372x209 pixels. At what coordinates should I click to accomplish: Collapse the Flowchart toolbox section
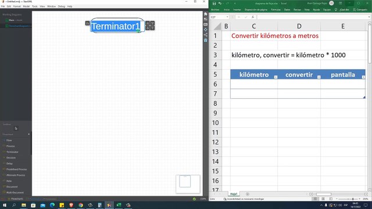click(28, 134)
